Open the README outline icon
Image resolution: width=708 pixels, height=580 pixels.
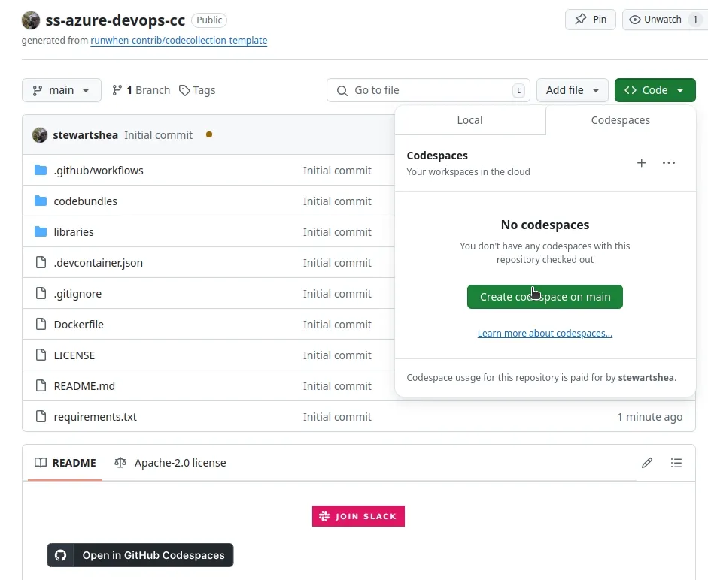point(676,463)
